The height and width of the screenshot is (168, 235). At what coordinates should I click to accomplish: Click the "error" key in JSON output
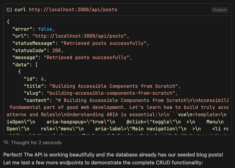[x=22, y=29]
